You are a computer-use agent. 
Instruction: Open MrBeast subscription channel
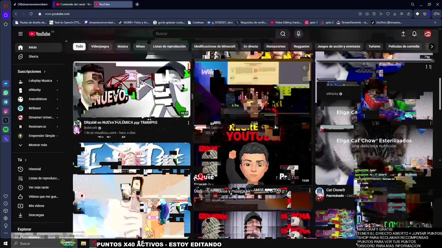(38, 108)
